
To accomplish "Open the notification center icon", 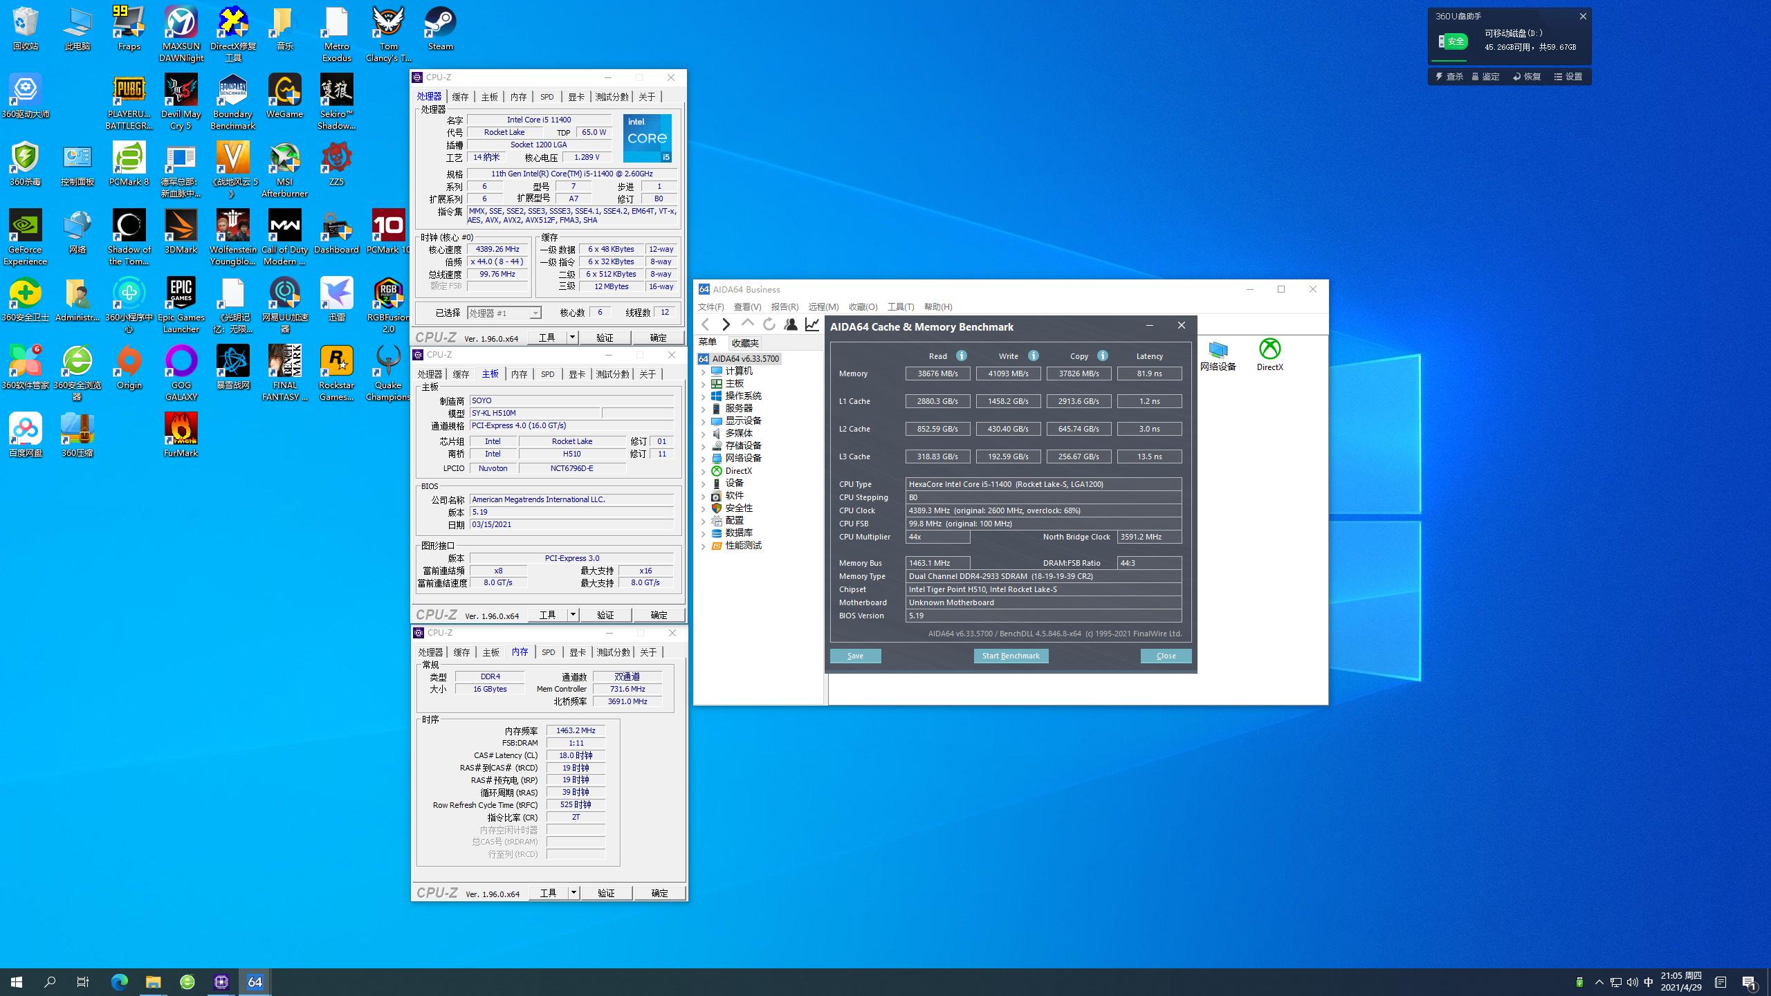I will [1748, 982].
